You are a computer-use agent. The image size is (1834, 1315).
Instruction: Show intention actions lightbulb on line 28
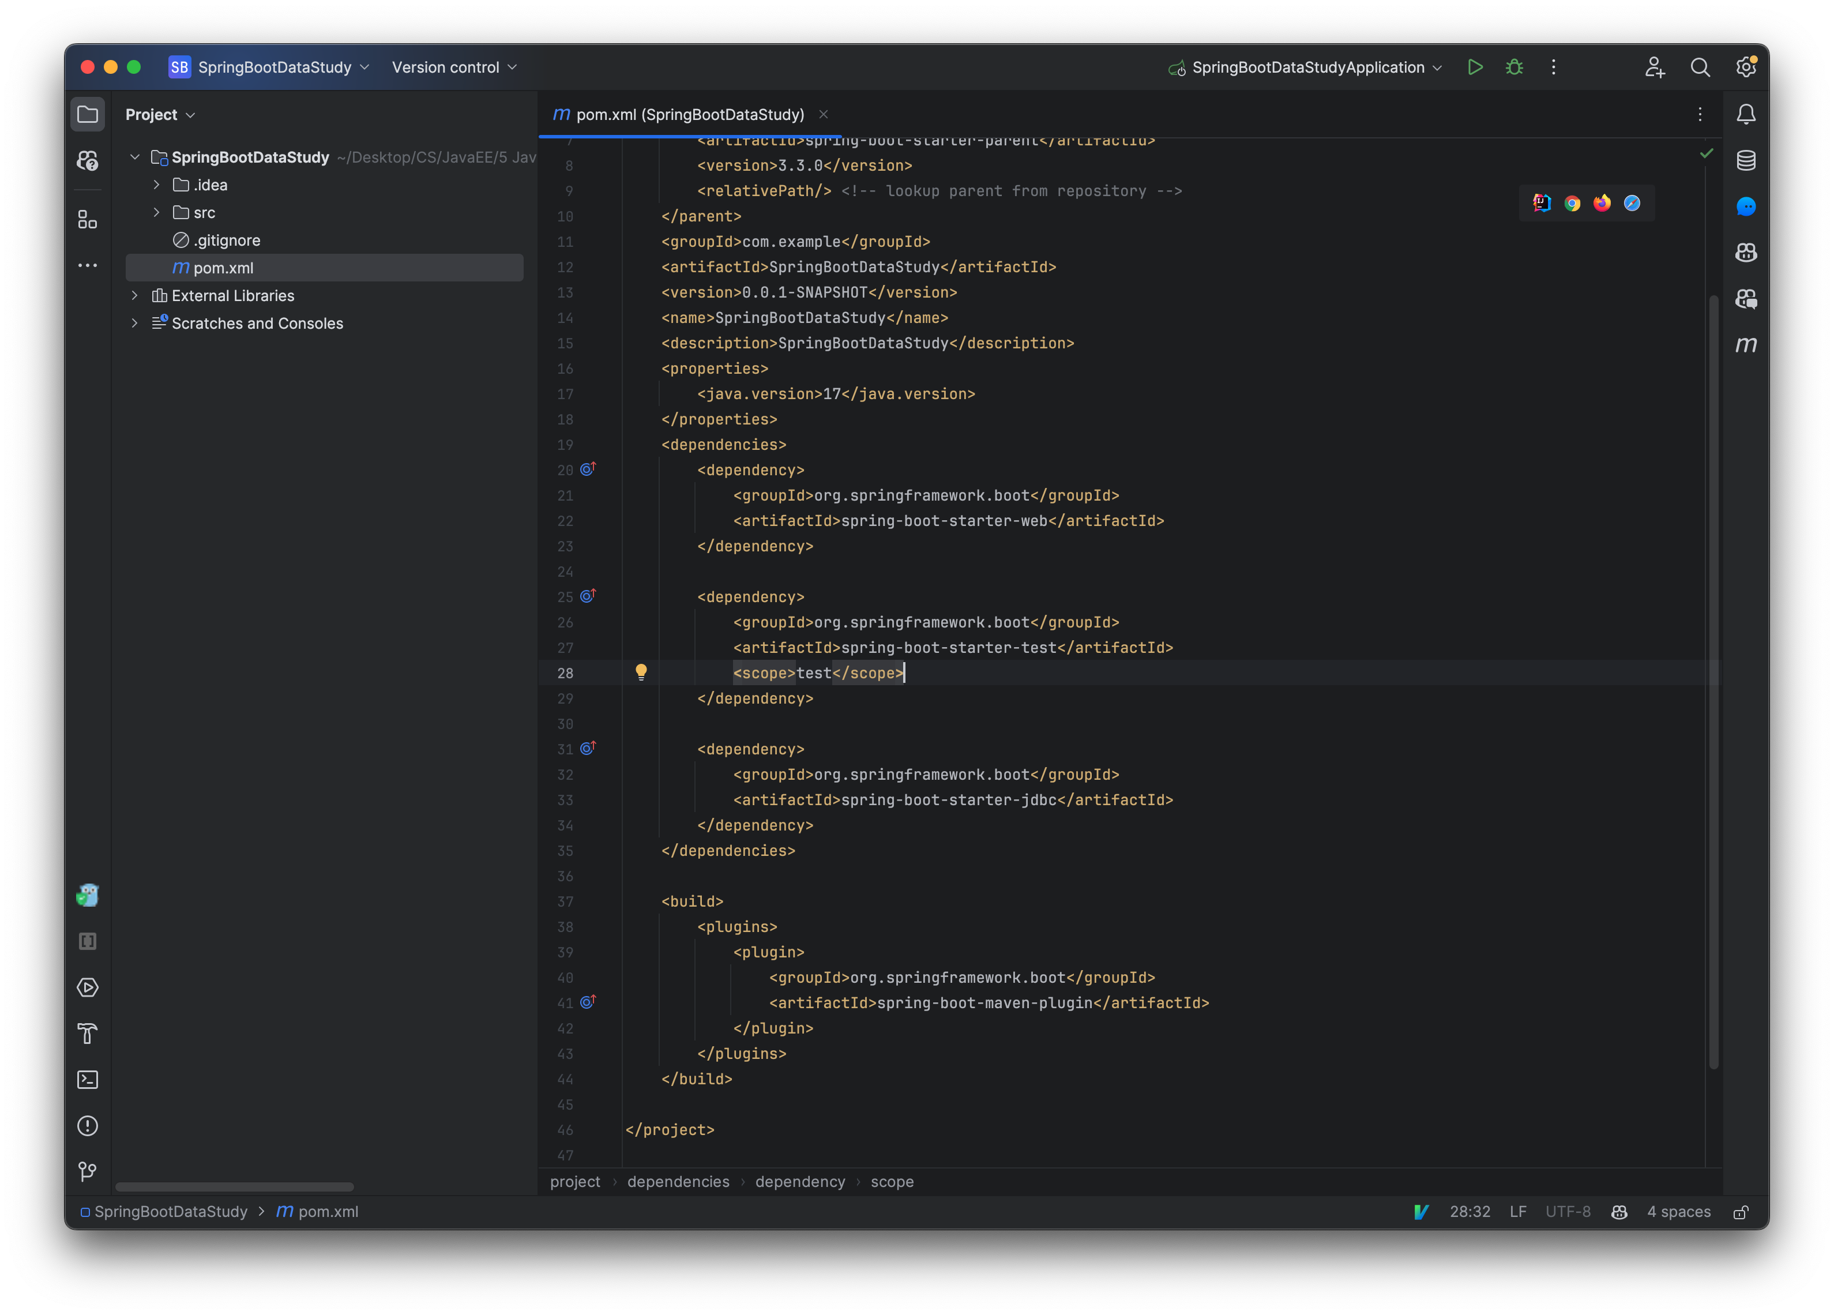[642, 672]
